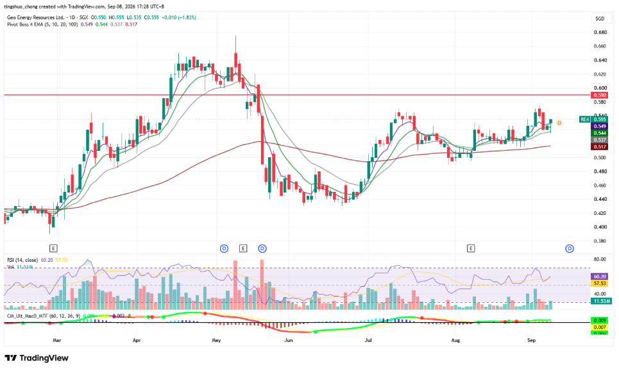Select the RSI (14, close) indicator legend

(x=22, y=260)
